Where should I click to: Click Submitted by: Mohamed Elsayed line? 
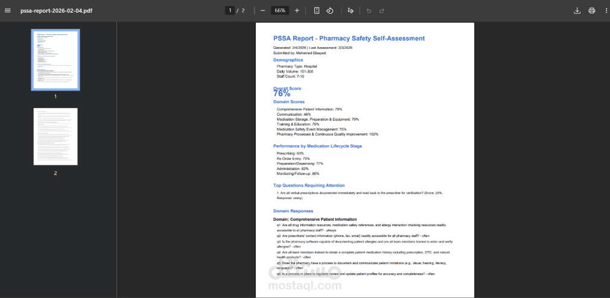[x=299, y=53]
